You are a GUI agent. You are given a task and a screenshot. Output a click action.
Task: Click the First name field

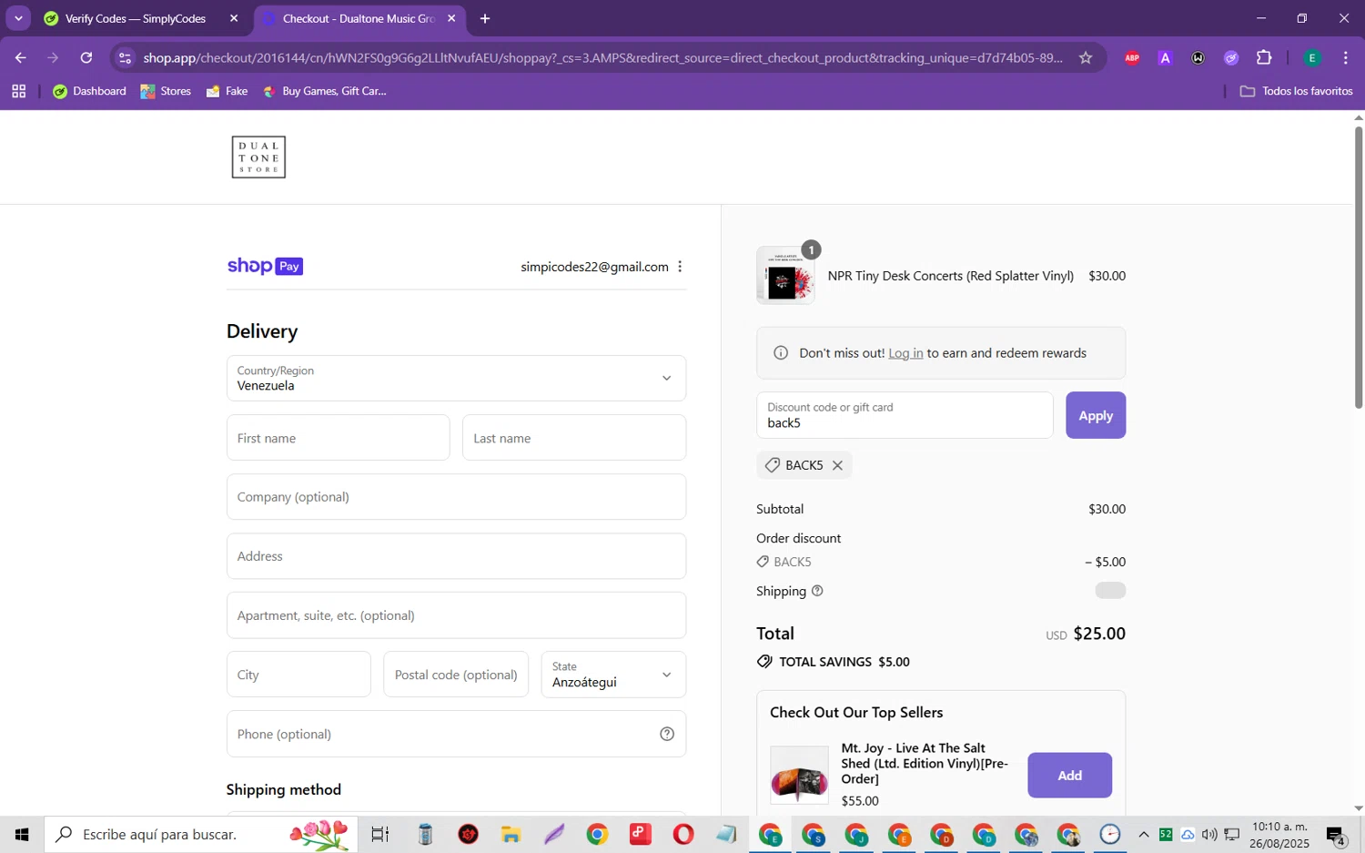[x=338, y=438]
